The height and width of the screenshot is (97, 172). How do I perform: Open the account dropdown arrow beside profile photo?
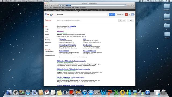135,14
